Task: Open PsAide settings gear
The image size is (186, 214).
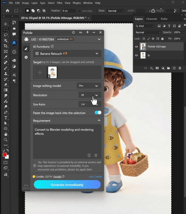Action: [26, 57]
